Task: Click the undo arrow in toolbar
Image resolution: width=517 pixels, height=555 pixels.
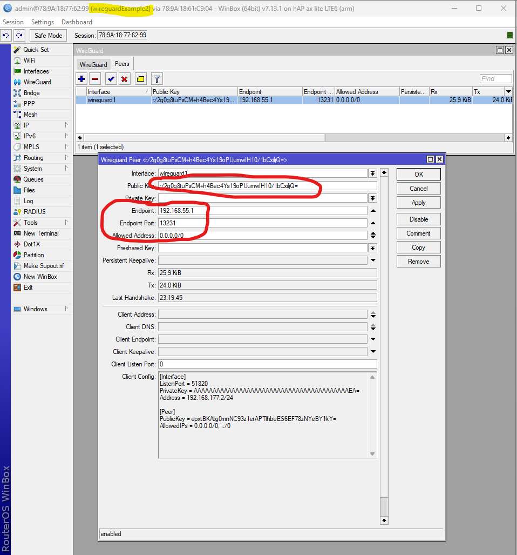Action: pyautogui.click(x=5, y=35)
